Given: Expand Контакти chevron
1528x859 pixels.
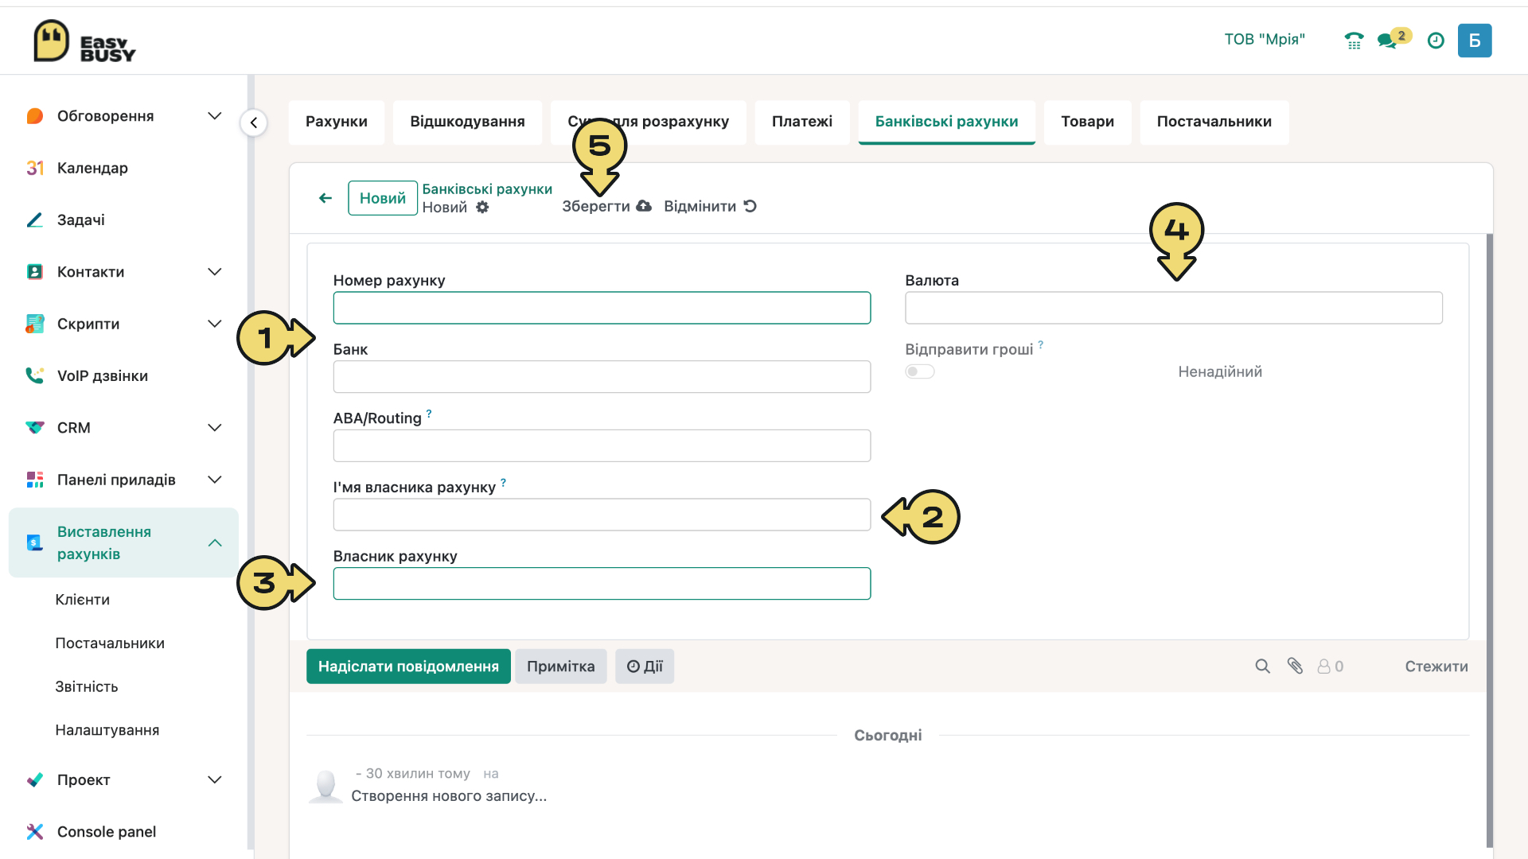Looking at the screenshot, I should pyautogui.click(x=215, y=272).
